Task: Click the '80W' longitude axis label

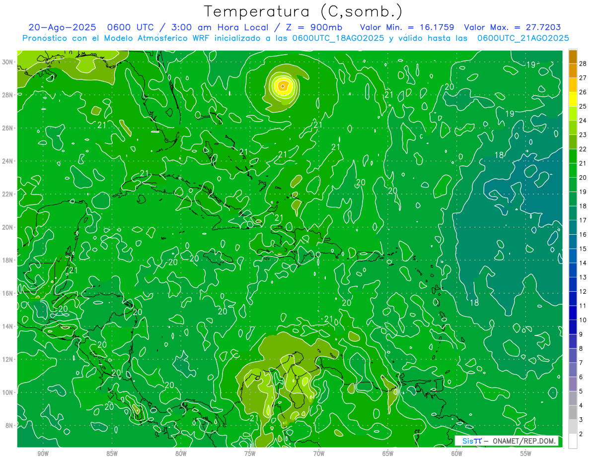Action: tap(181, 454)
